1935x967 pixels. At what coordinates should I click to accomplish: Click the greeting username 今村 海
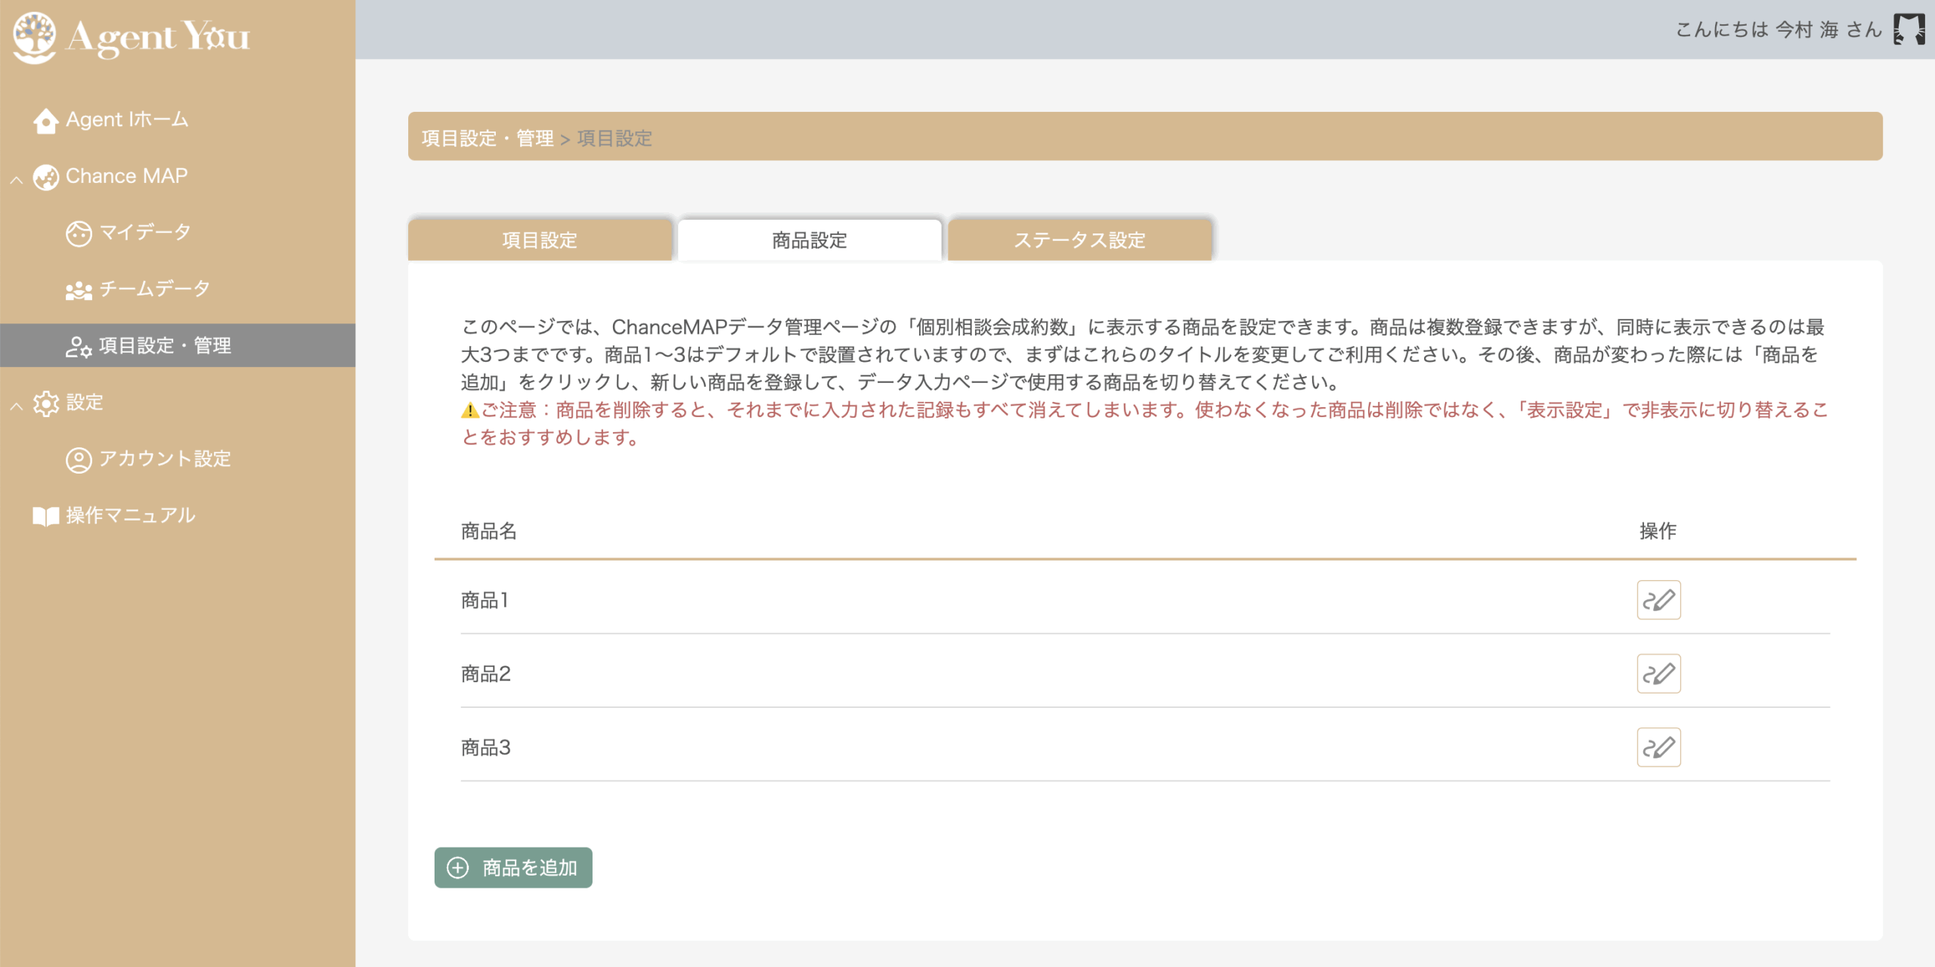1807,30
